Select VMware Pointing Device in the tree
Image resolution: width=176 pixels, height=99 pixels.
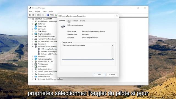coord(49,51)
